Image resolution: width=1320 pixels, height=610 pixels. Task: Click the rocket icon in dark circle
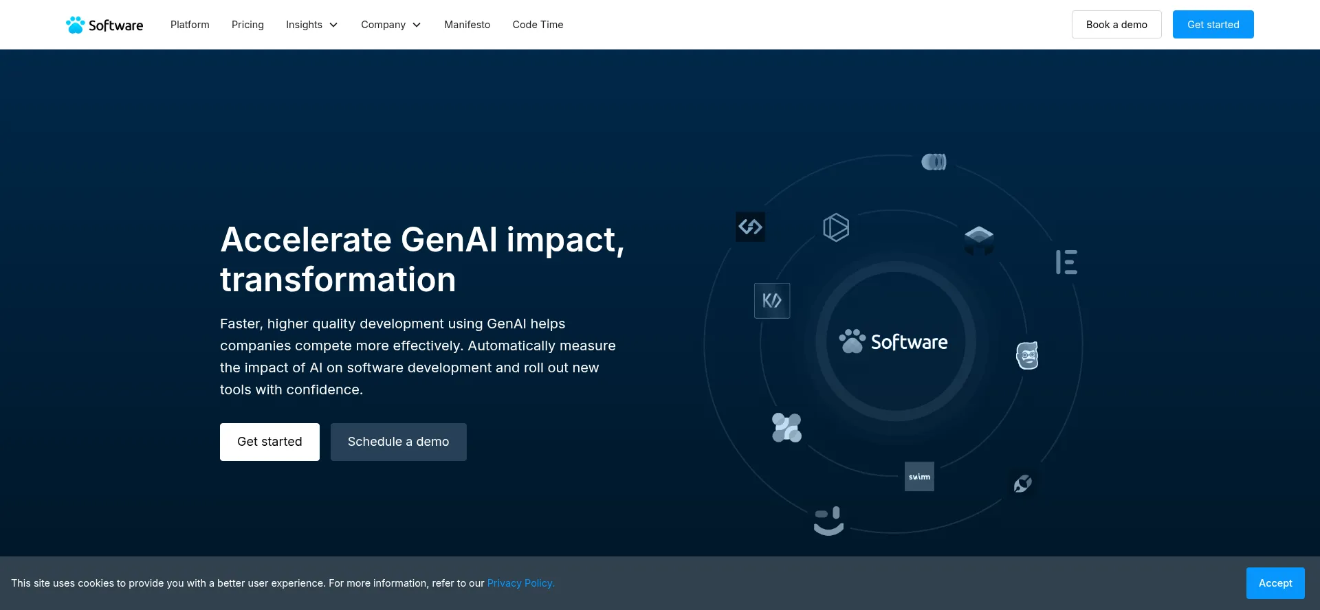click(x=1022, y=484)
